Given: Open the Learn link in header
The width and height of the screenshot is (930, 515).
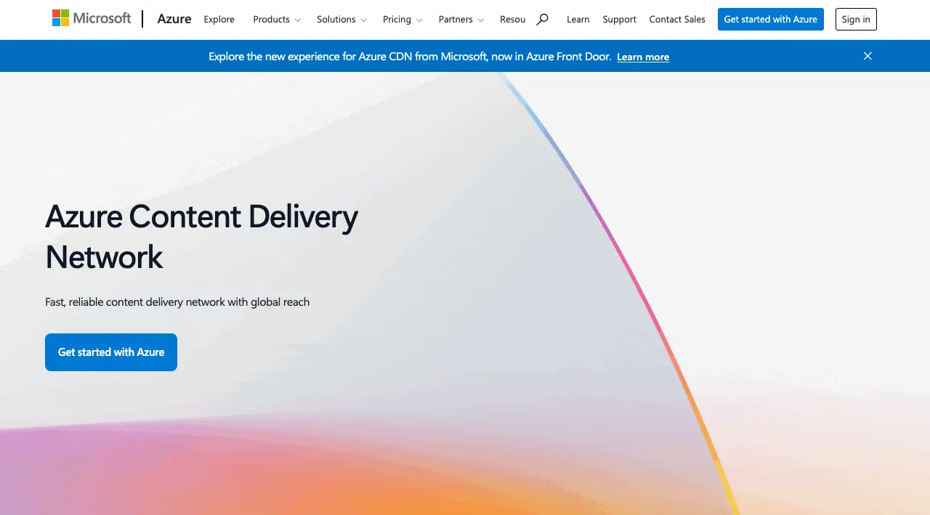Looking at the screenshot, I should [x=578, y=20].
